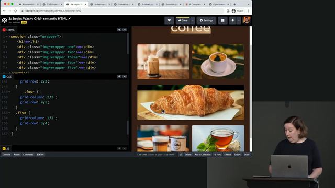Open a new browser tab
Screen dimensions: 335x188
click(234, 4)
